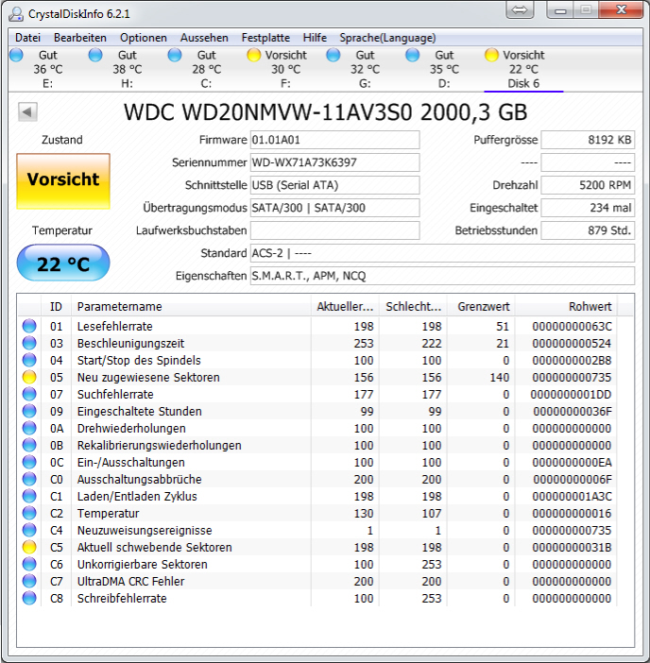Open the Optionen menu

144,38
